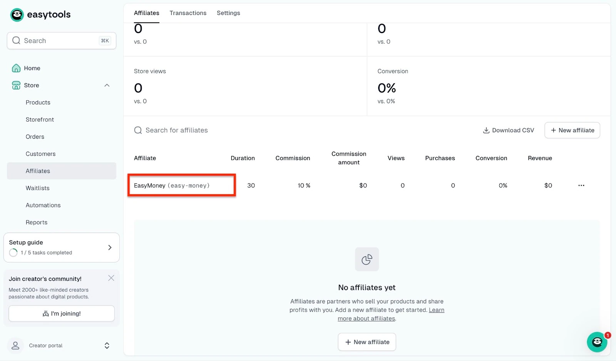Expand the Setup guide arrow

[x=110, y=247]
